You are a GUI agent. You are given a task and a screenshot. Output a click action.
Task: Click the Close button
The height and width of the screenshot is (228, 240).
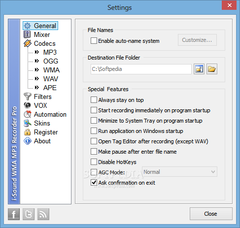[211, 214]
